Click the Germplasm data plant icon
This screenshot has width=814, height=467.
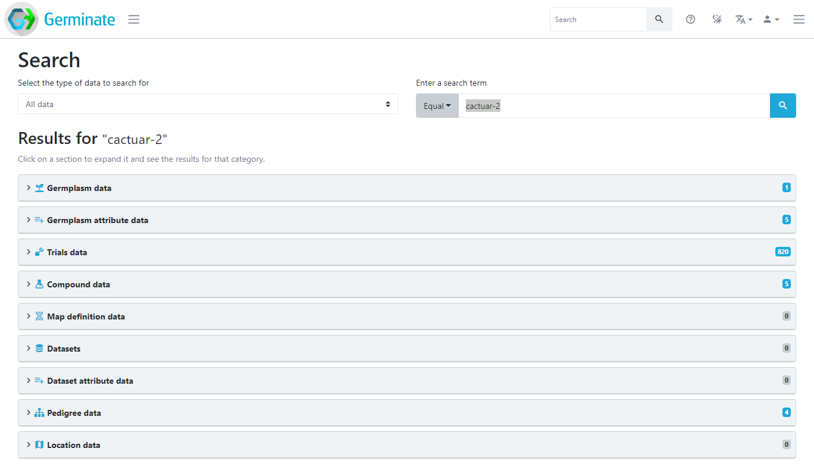click(39, 187)
